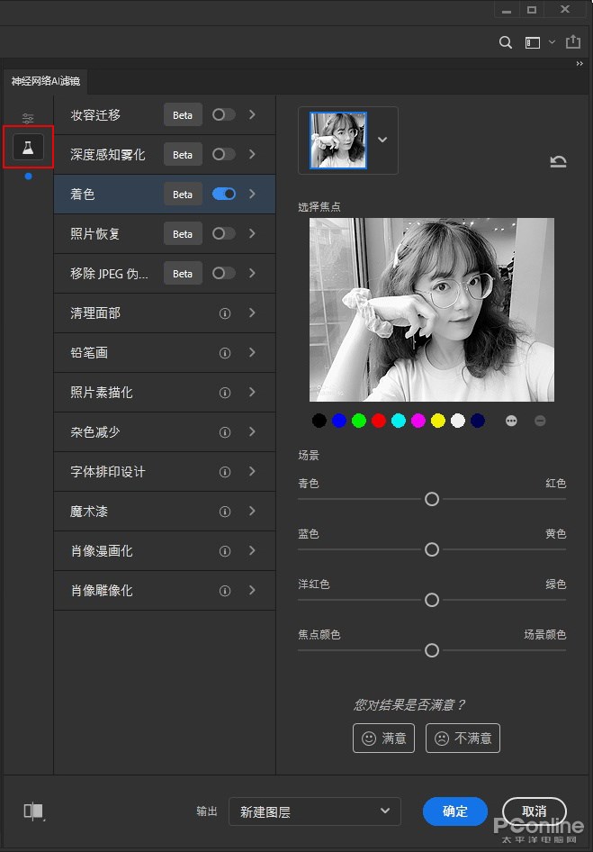Click the info icon for 魔术漆
Viewport: 593px width, 852px height.
click(x=225, y=512)
